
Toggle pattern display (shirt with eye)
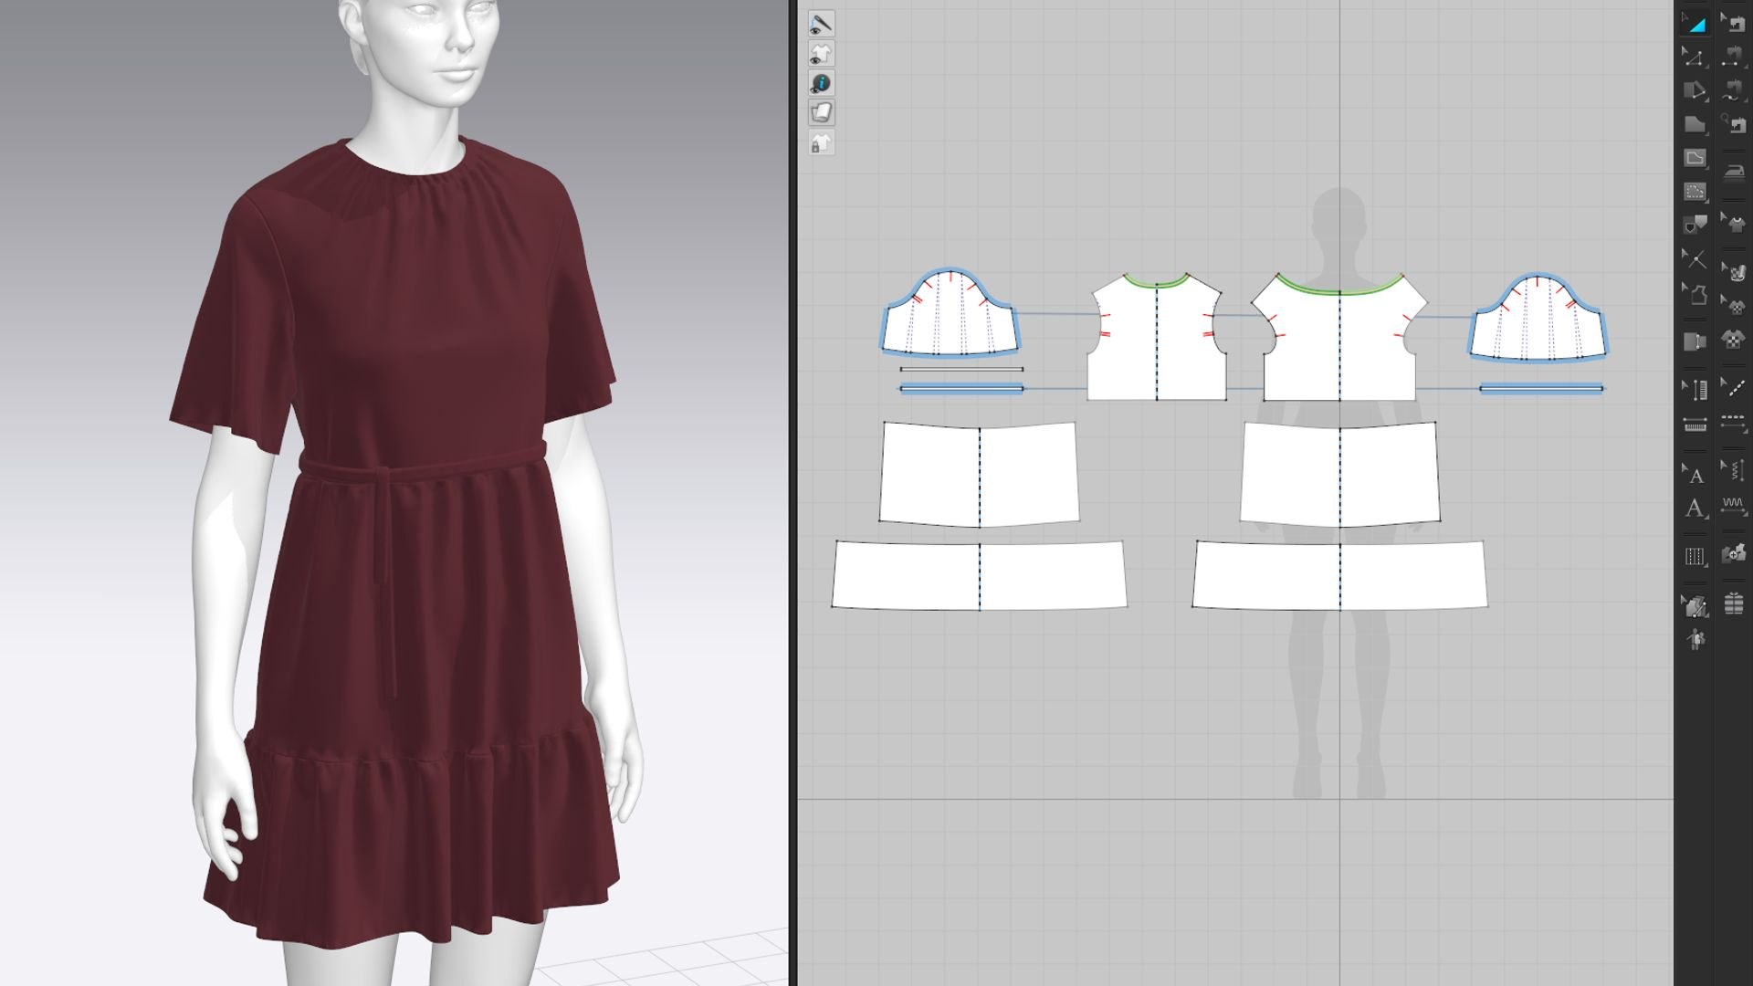[821, 54]
